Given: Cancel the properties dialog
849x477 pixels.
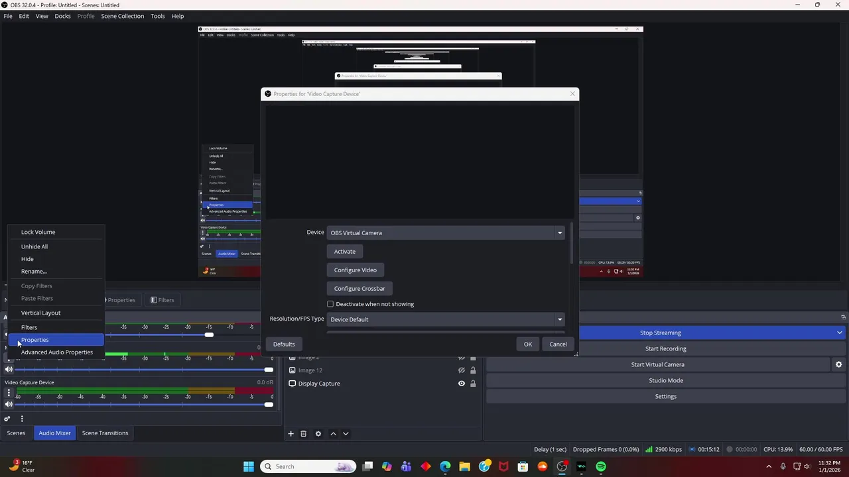Looking at the screenshot, I should click(558, 344).
